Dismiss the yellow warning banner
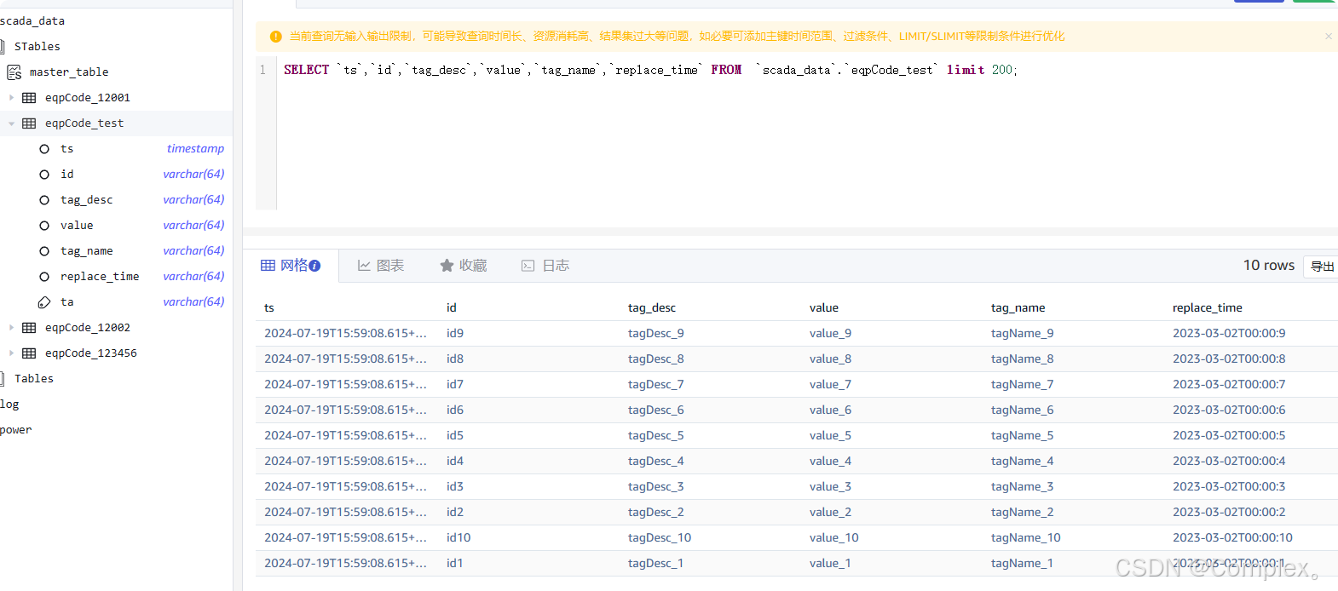The width and height of the screenshot is (1338, 591). coord(1328,36)
